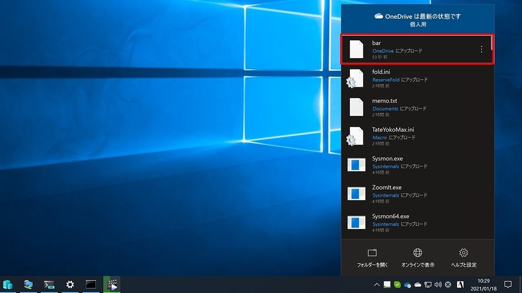Open the speaker volume tray icon
This screenshot has width=522, height=293.
pyautogui.click(x=438, y=285)
